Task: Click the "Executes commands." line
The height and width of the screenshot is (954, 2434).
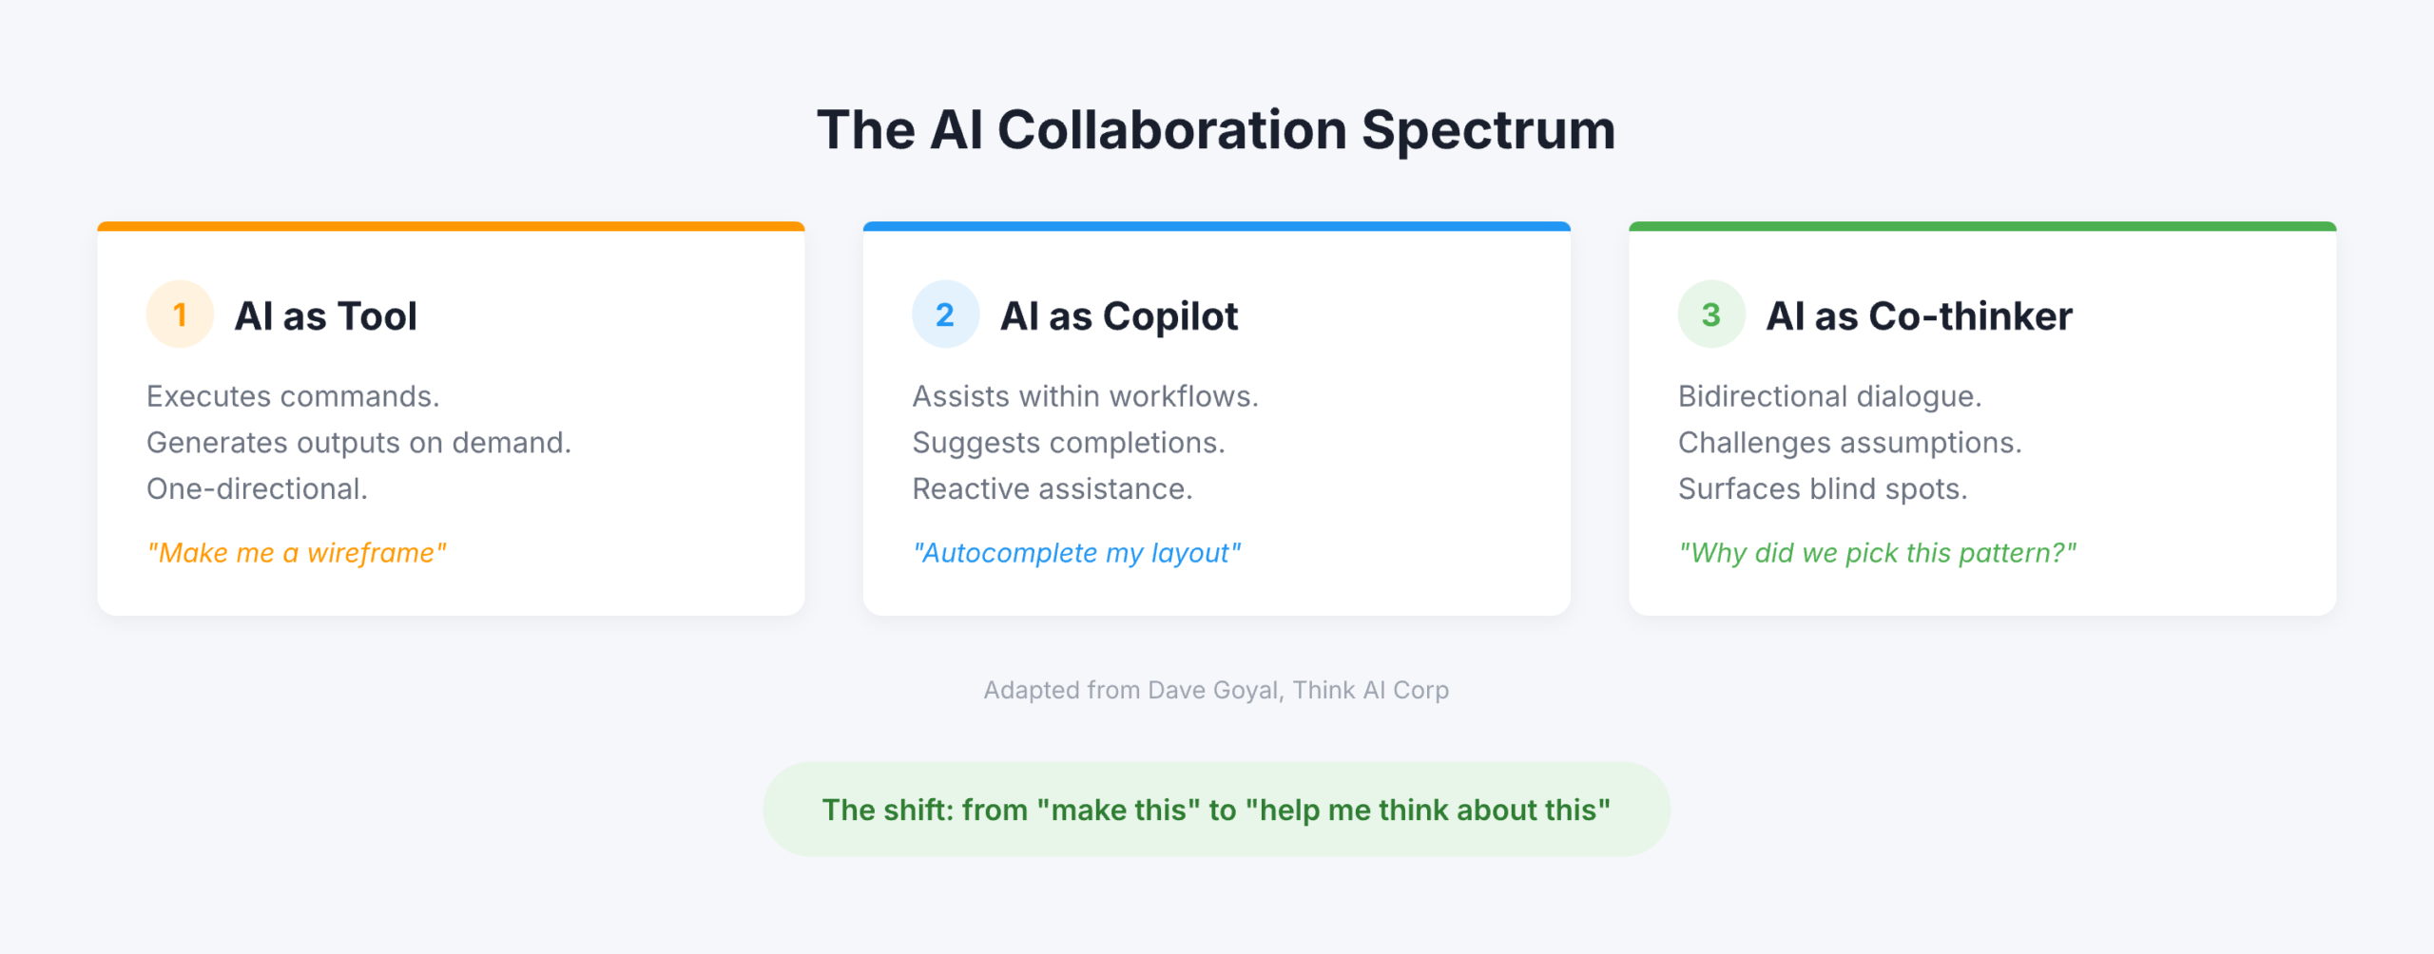Action: (x=293, y=396)
